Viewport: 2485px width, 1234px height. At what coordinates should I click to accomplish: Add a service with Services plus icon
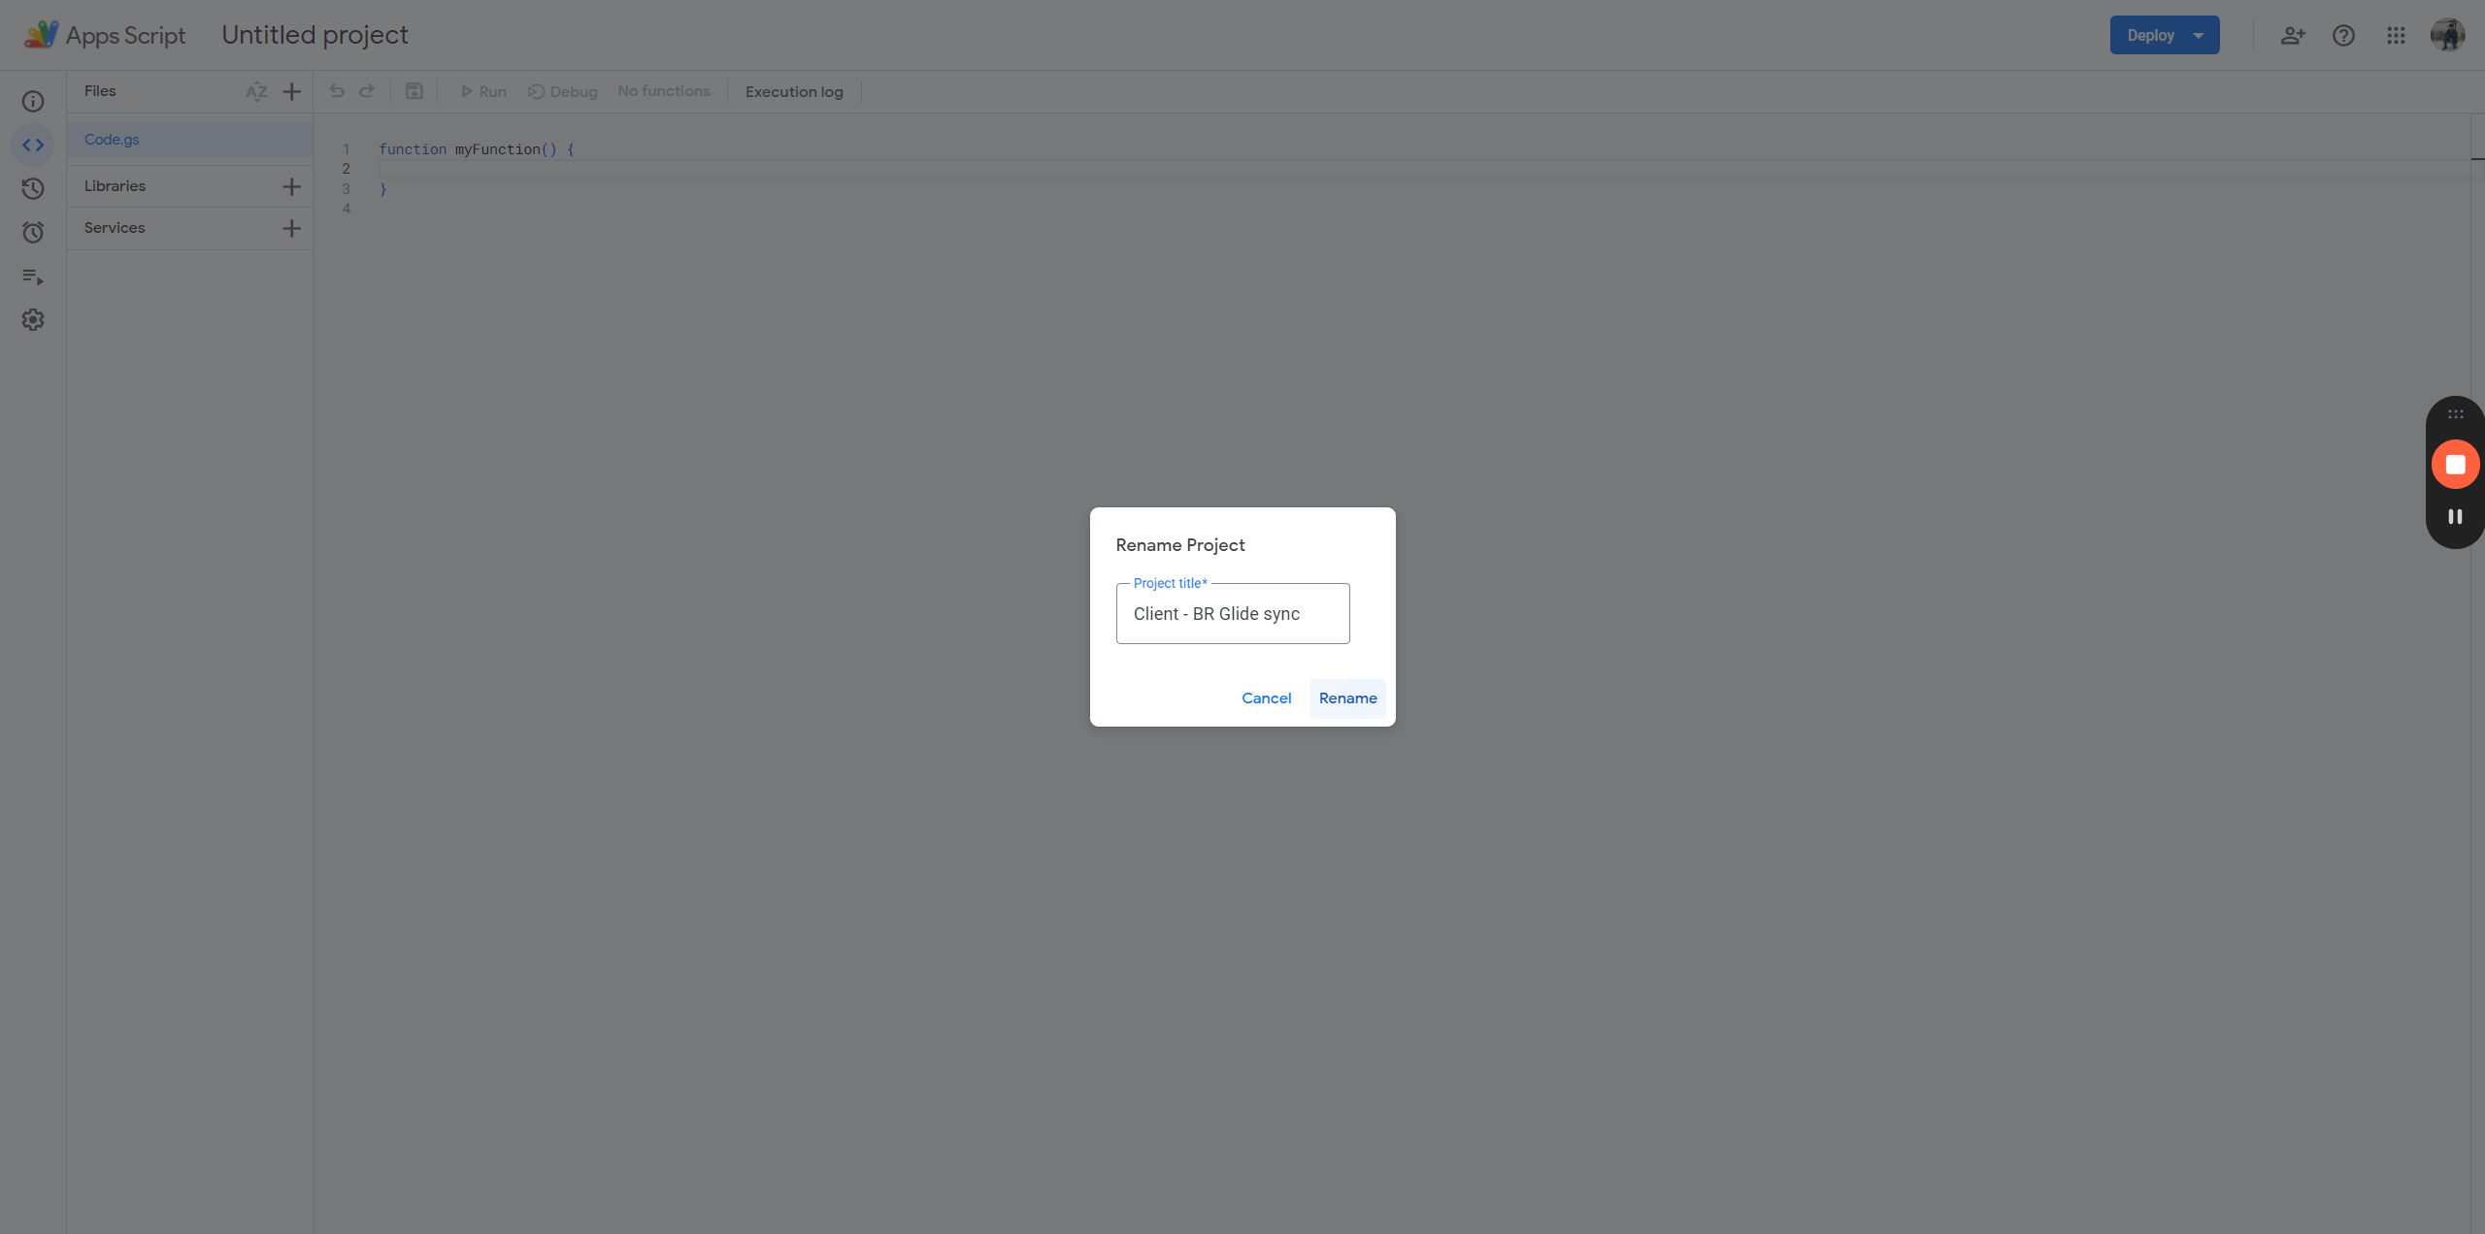(291, 228)
